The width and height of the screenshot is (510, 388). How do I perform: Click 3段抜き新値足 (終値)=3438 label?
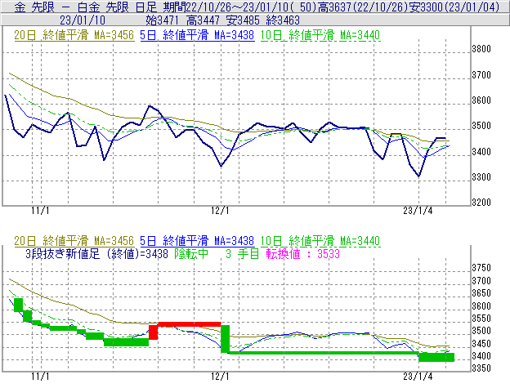pos(96,253)
